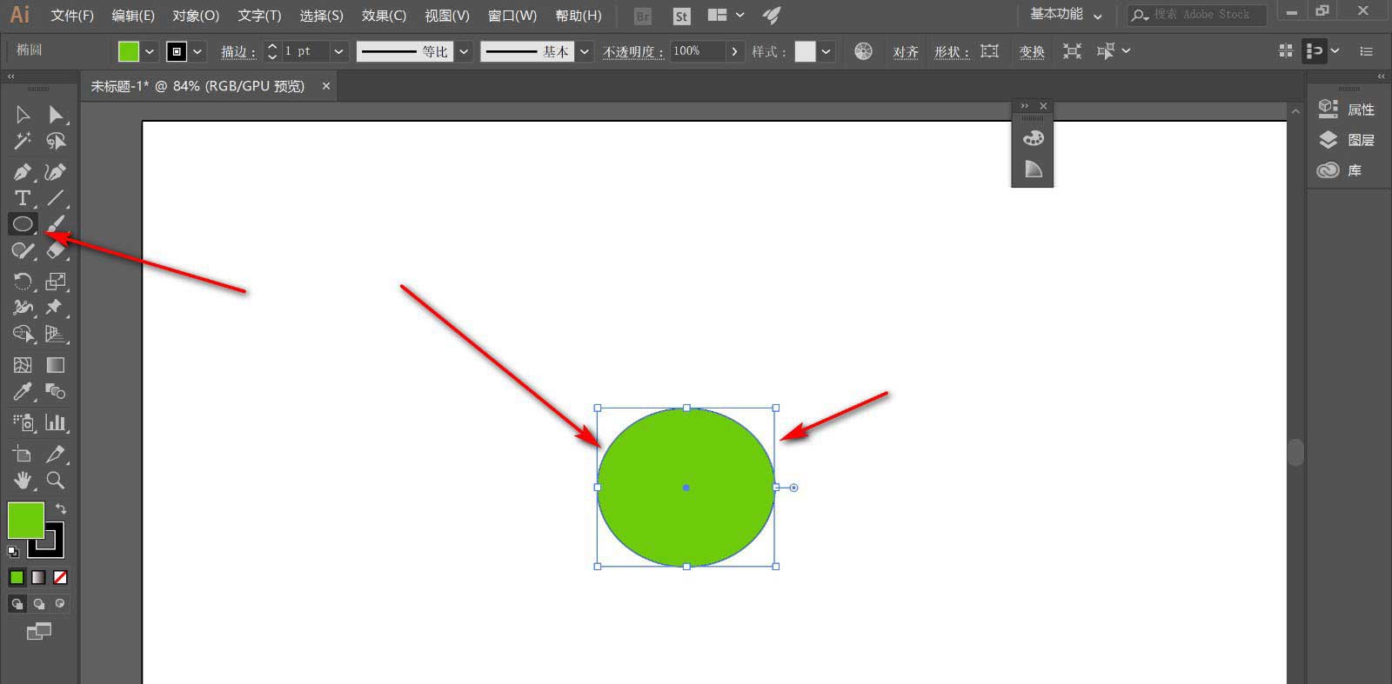Screen dimensions: 1392x684
Task: Expand the 基本 brush definition dropdown
Action: 585,51
